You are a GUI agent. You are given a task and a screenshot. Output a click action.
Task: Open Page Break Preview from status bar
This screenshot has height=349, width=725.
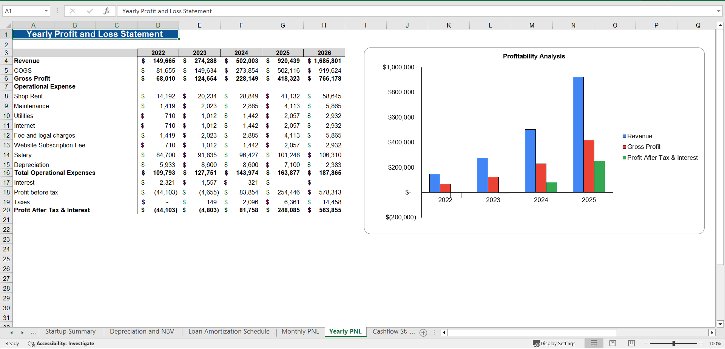pos(631,343)
